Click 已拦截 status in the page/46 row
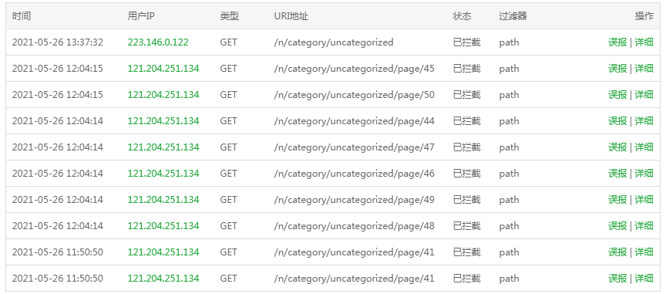Image resolution: width=666 pixels, height=294 pixels. pyautogui.click(x=467, y=174)
